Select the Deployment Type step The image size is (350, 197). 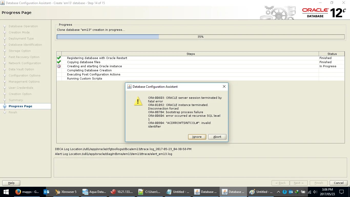(x=21, y=38)
